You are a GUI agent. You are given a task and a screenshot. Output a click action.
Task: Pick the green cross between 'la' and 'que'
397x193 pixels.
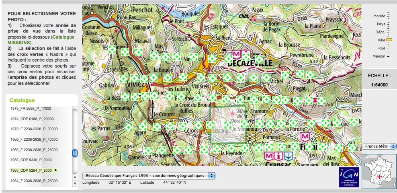click(337, 123)
